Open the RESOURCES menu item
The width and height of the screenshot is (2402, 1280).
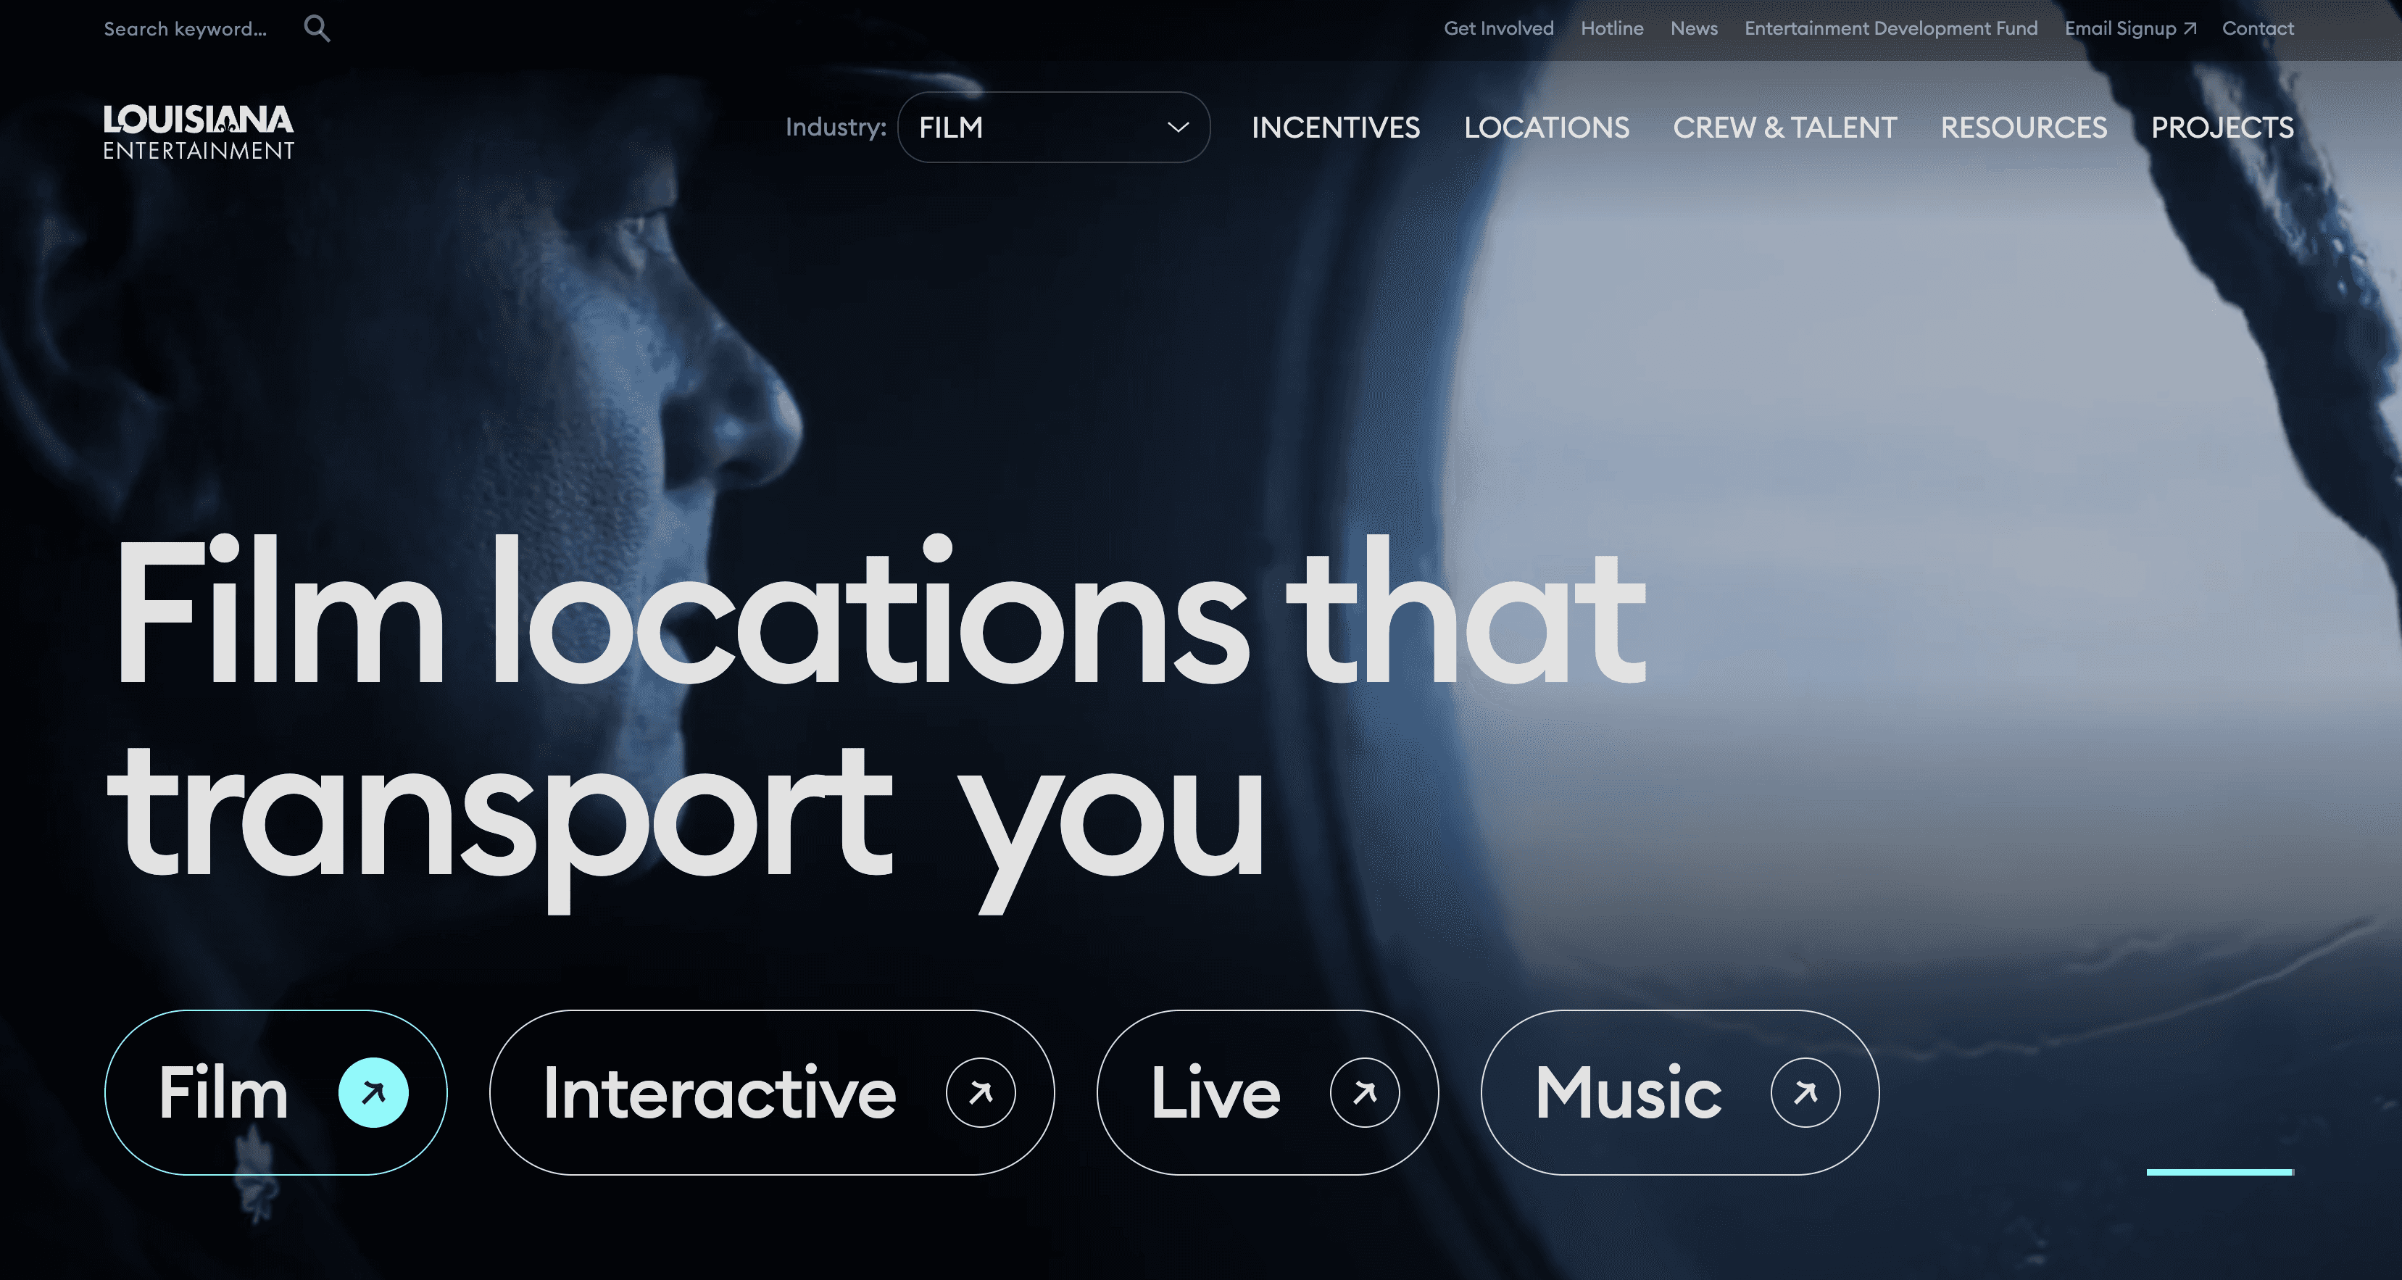[x=2024, y=127]
